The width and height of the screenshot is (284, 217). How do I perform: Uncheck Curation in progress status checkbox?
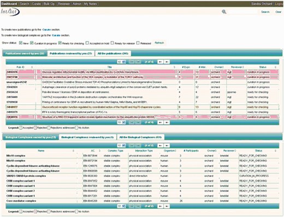click(x=32, y=43)
